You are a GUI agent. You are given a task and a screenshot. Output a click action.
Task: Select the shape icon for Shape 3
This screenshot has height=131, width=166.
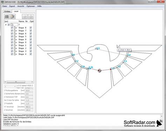click(15, 51)
